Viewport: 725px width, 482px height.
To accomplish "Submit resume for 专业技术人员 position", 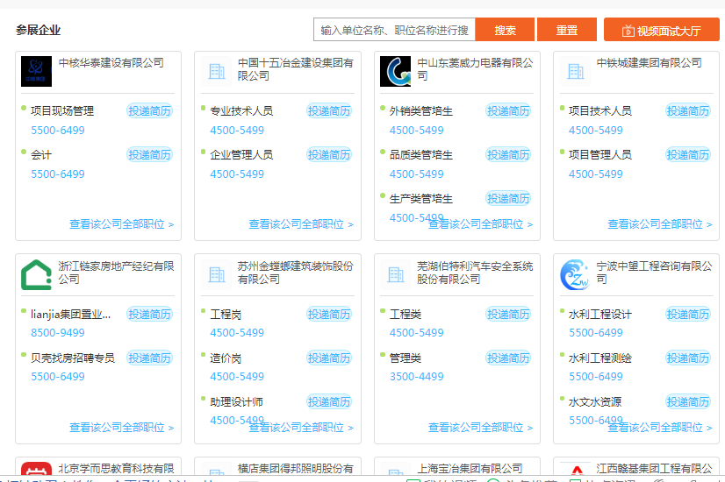I will (x=328, y=111).
